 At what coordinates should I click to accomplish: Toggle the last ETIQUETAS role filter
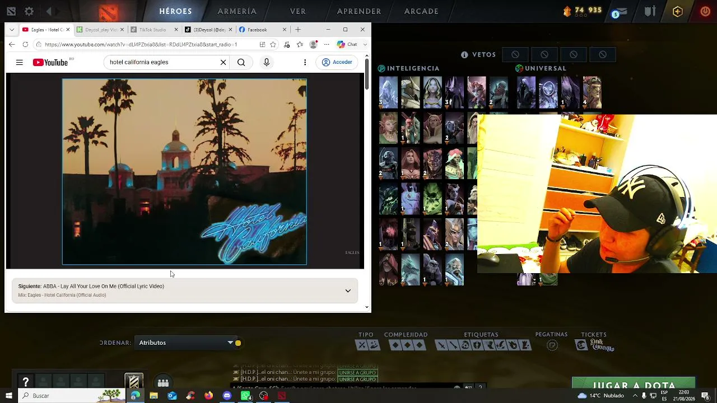pyautogui.click(x=525, y=345)
